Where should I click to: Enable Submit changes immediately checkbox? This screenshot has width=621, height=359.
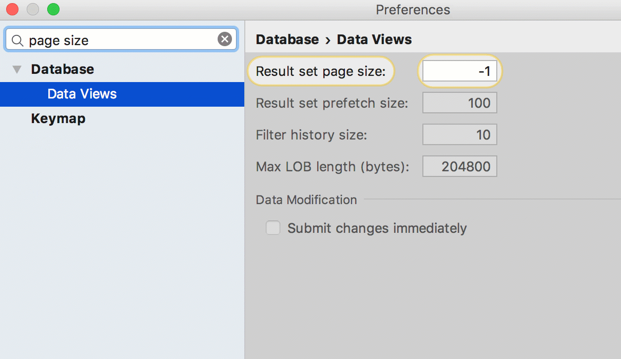[x=273, y=228]
